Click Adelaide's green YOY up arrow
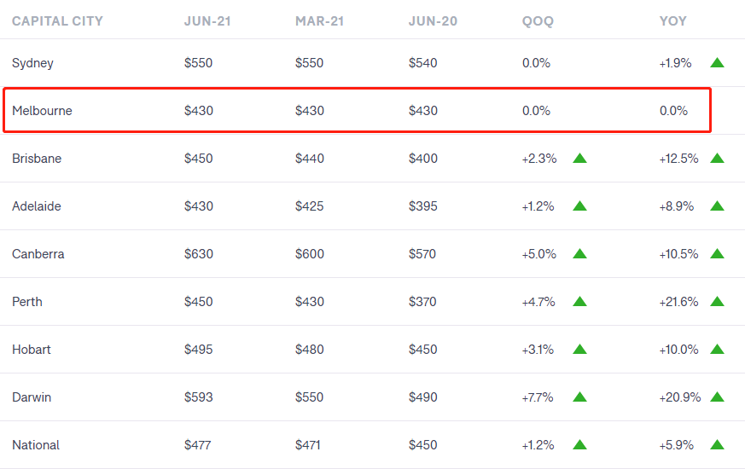The image size is (745, 469). pos(717,206)
